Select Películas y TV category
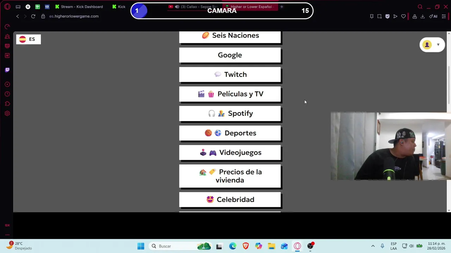This screenshot has width=451, height=253. tap(230, 94)
